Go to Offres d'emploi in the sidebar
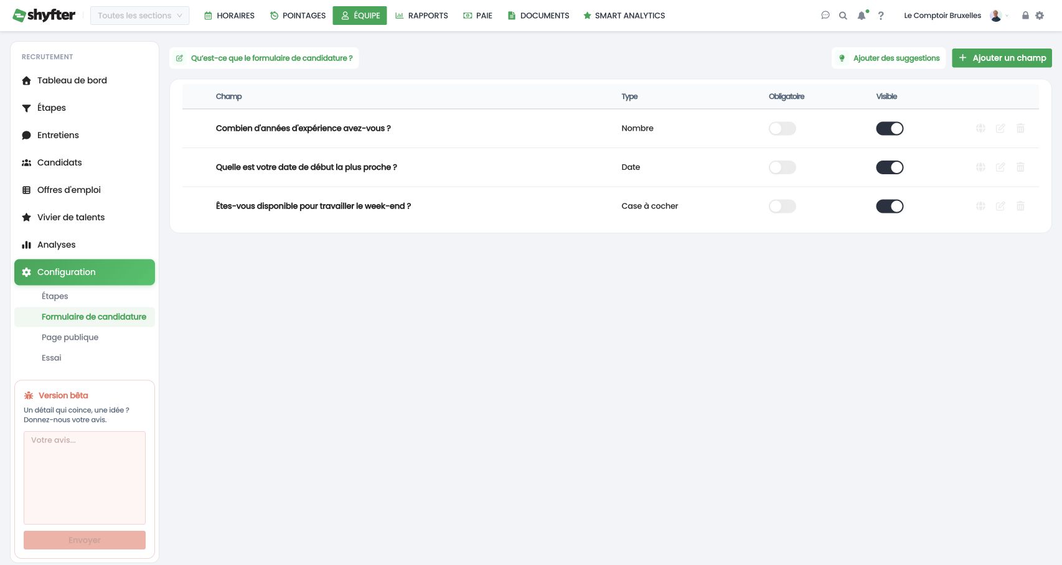The height and width of the screenshot is (565, 1062). (x=85, y=190)
